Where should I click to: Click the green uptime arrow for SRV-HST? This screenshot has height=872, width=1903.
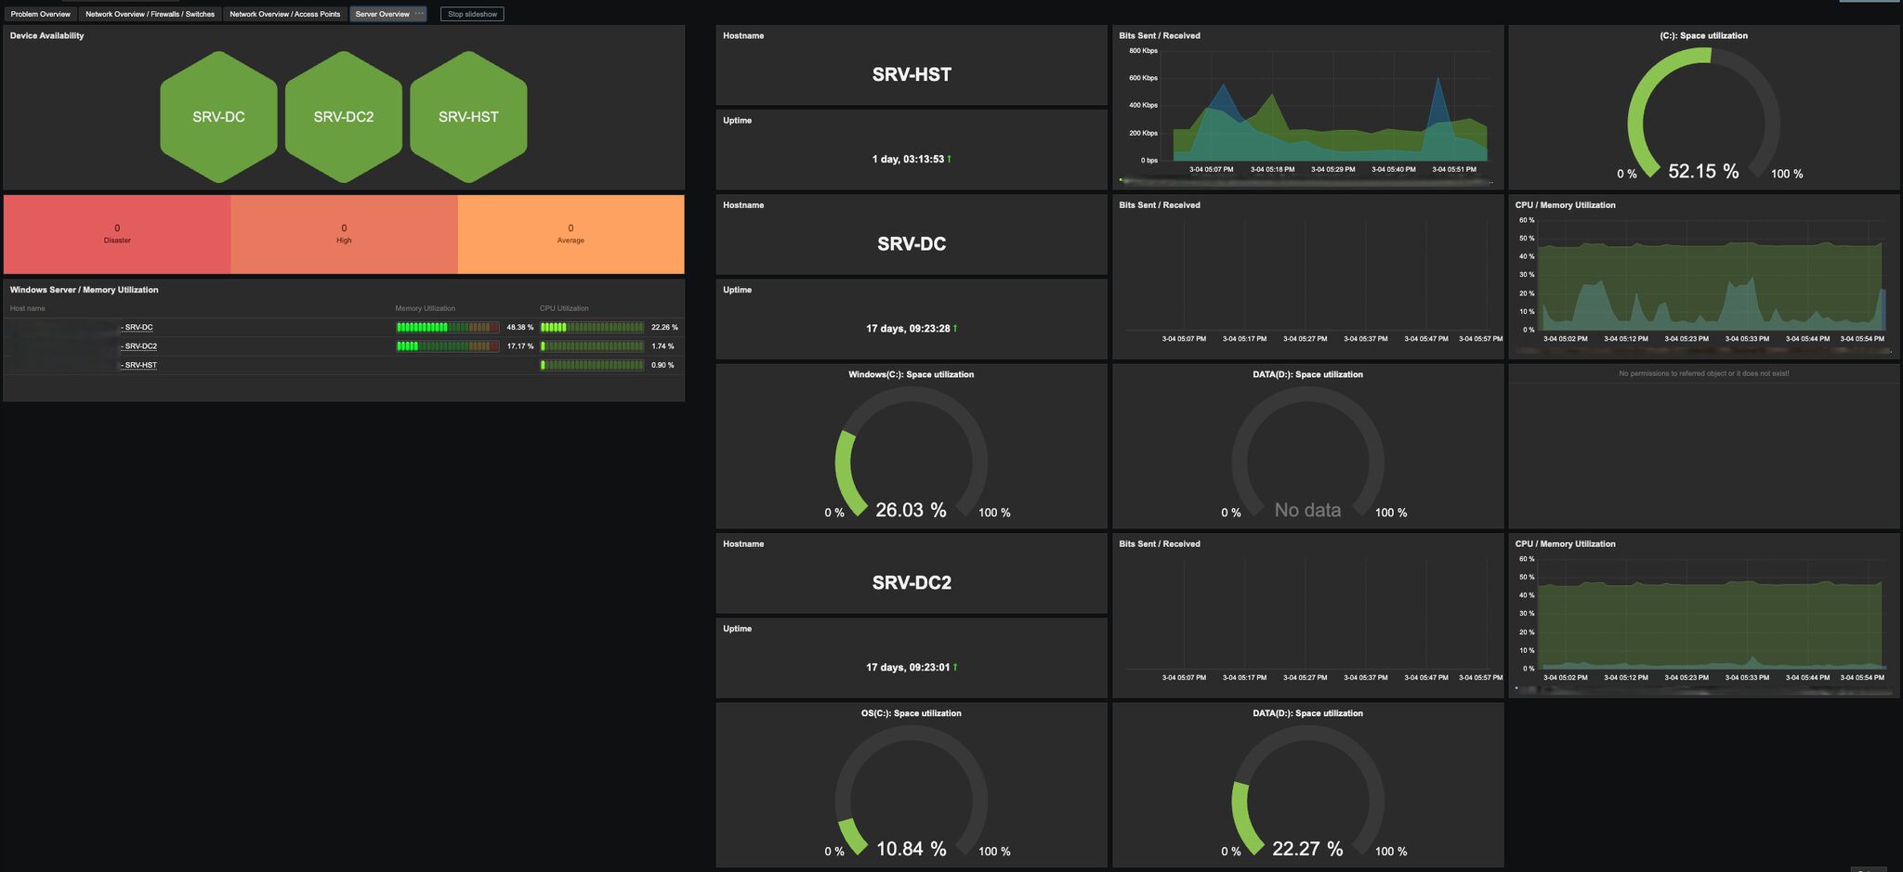point(949,160)
